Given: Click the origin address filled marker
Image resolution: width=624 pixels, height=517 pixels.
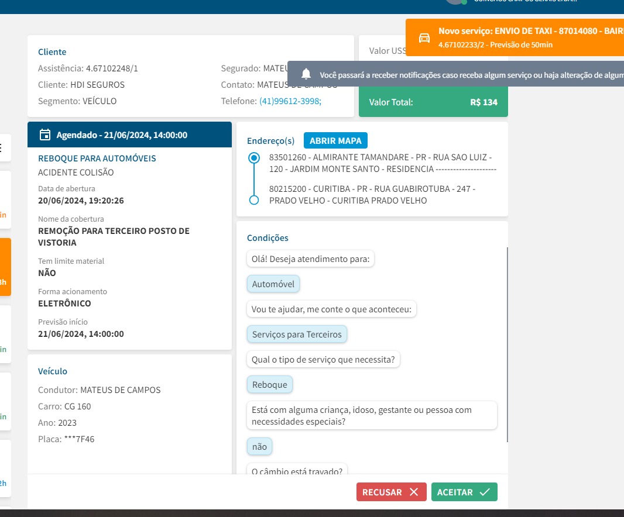Looking at the screenshot, I should [254, 158].
